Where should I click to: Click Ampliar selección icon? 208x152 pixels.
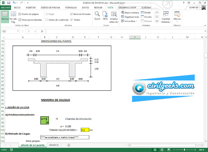(x=114, y=17)
